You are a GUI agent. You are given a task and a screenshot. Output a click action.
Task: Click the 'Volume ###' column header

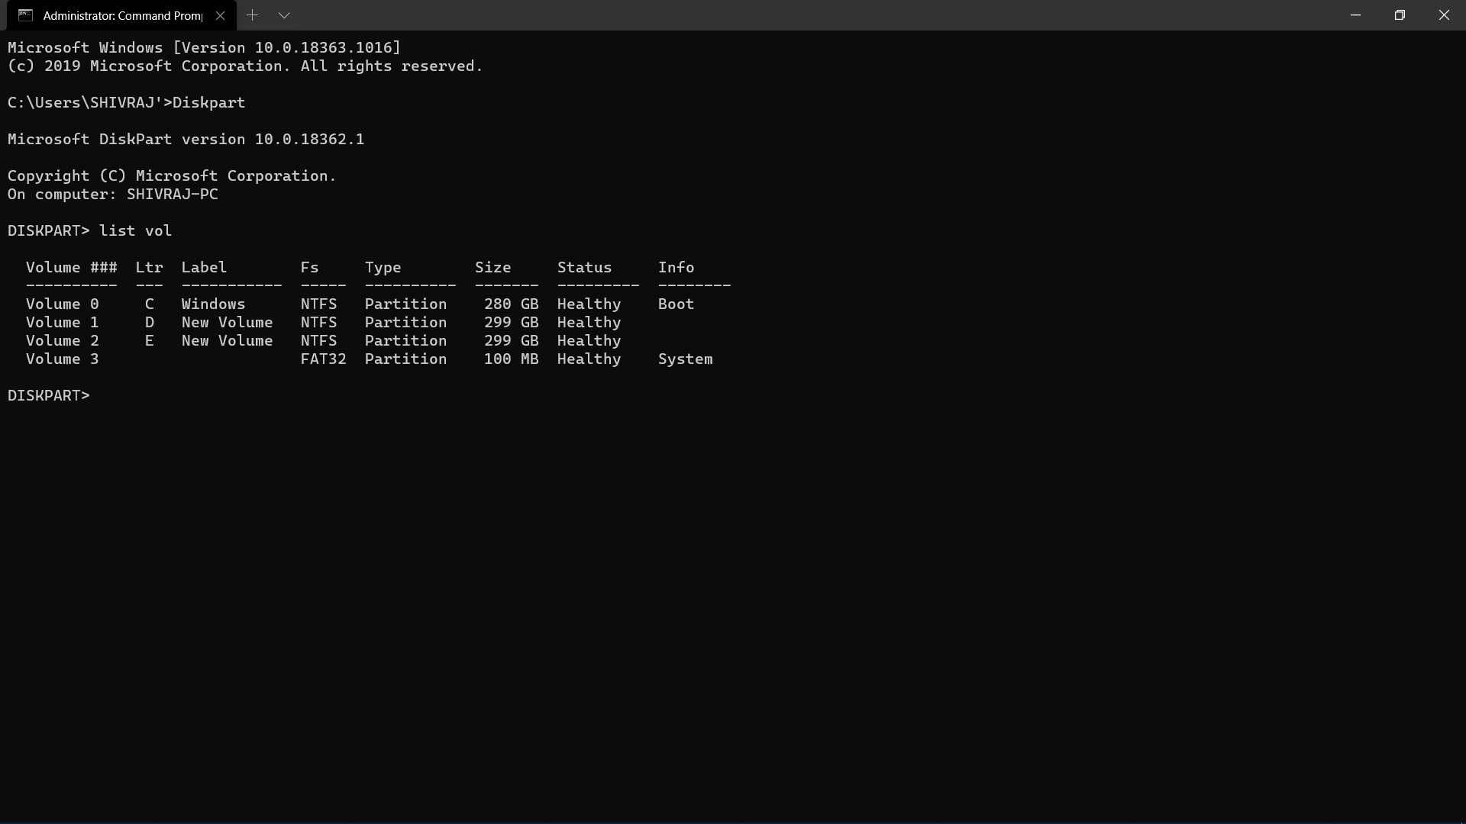tap(71, 267)
